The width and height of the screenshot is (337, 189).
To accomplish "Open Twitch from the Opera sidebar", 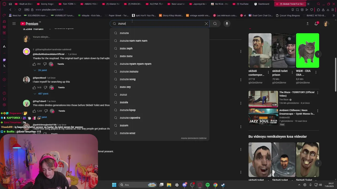I will [4, 60].
